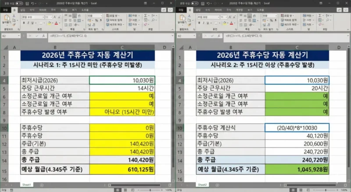The image size is (351, 192).
Task: Toggle Italic formatting in right window
Action: pos(204,23)
